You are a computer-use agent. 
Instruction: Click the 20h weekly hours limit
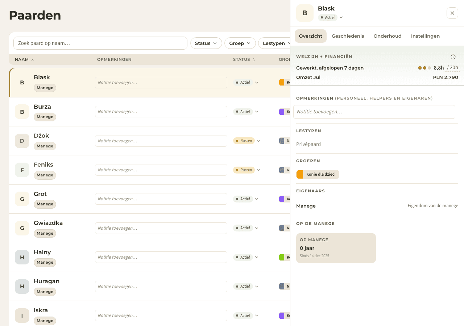pos(452,68)
